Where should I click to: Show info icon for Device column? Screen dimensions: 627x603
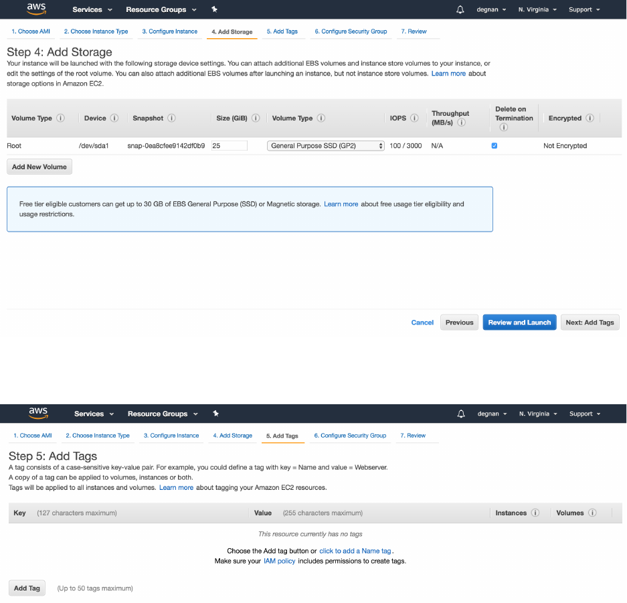click(x=114, y=118)
